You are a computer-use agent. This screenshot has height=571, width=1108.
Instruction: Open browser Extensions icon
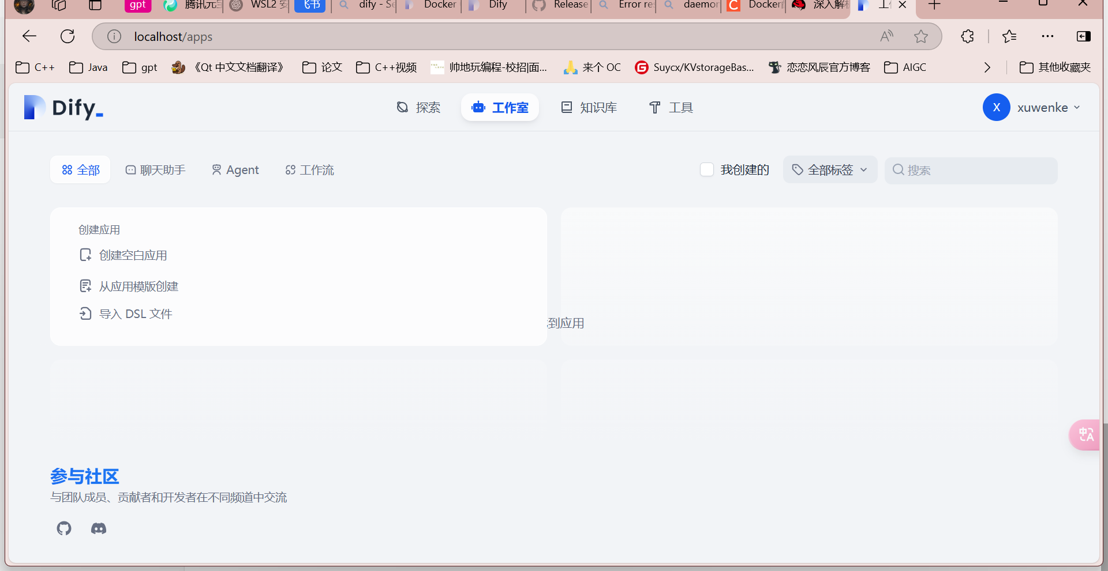click(968, 36)
